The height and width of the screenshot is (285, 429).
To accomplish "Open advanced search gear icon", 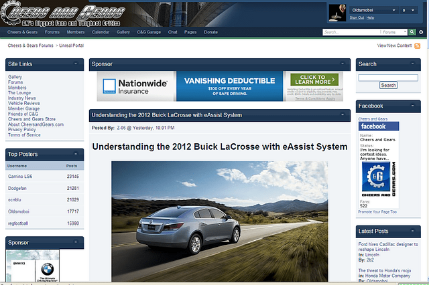I will point(421,32).
